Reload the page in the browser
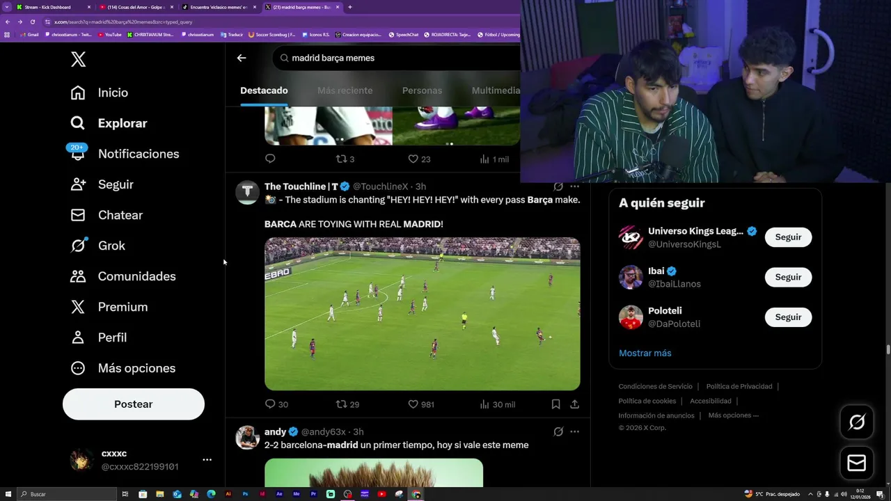 pos(32,22)
